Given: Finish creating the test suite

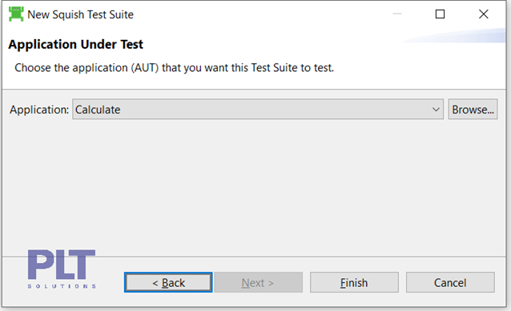Looking at the screenshot, I should [x=354, y=282].
